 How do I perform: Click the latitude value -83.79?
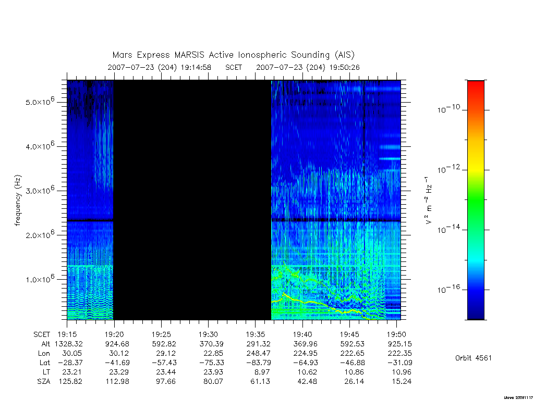pyautogui.click(x=256, y=362)
